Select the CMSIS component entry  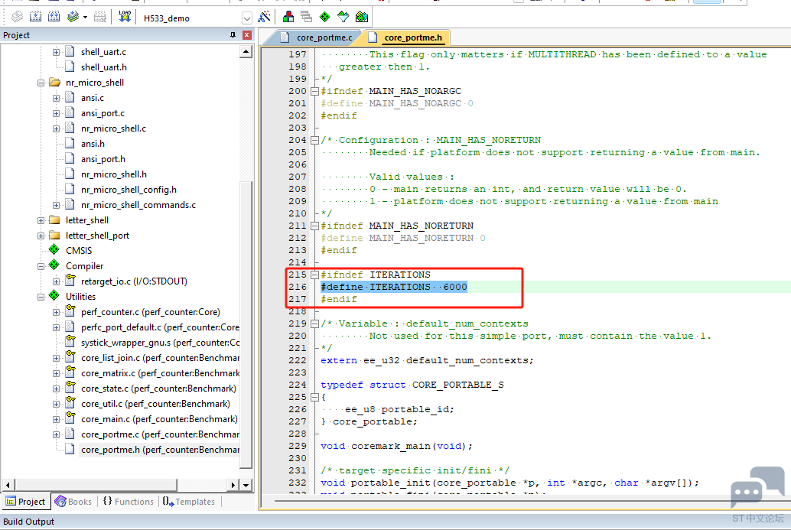[79, 251]
